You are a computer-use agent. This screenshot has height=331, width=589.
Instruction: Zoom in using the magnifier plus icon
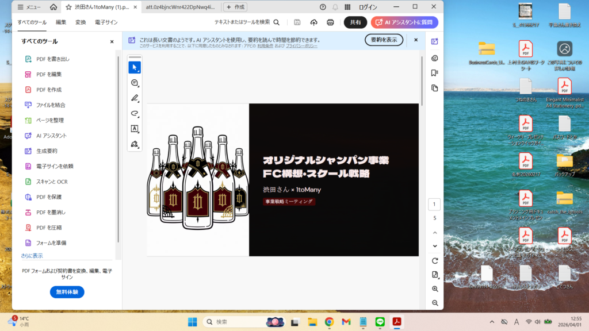point(435,288)
